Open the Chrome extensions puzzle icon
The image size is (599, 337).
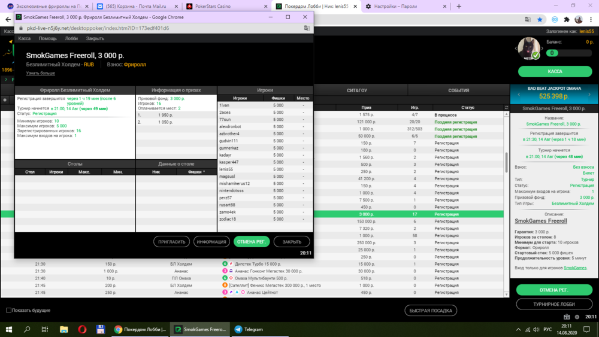[567, 20]
